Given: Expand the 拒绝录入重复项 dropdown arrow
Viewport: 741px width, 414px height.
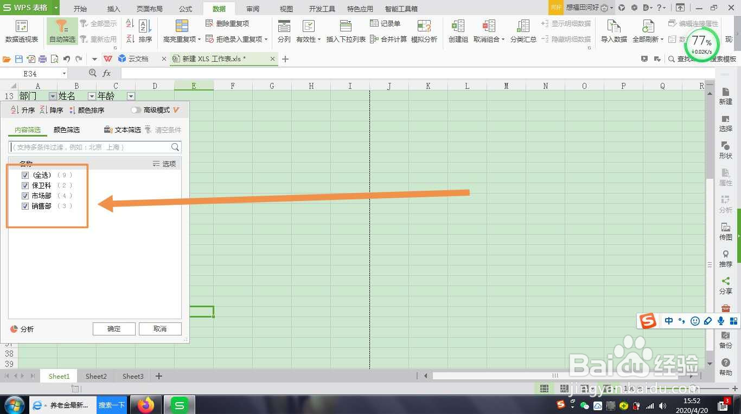Looking at the screenshot, I should [266, 40].
